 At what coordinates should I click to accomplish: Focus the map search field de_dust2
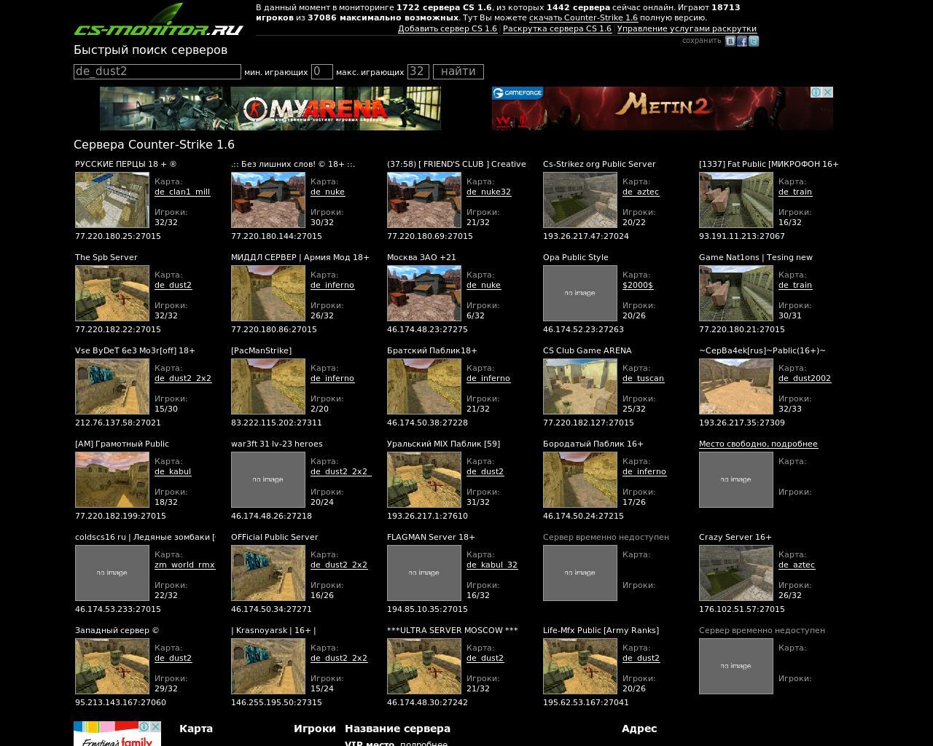pos(157,71)
